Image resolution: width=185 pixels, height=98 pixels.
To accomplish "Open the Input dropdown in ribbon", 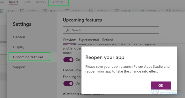I will (x=77, y=11).
